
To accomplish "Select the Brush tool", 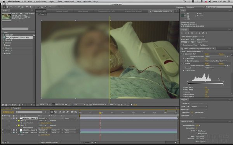I will pos(38,7).
